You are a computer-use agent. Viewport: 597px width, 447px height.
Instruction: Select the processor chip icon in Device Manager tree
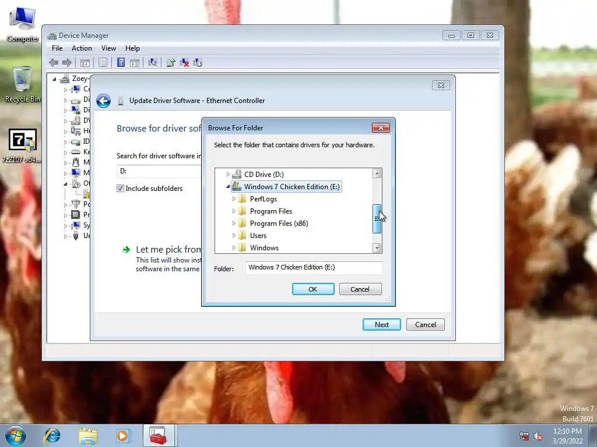76,215
